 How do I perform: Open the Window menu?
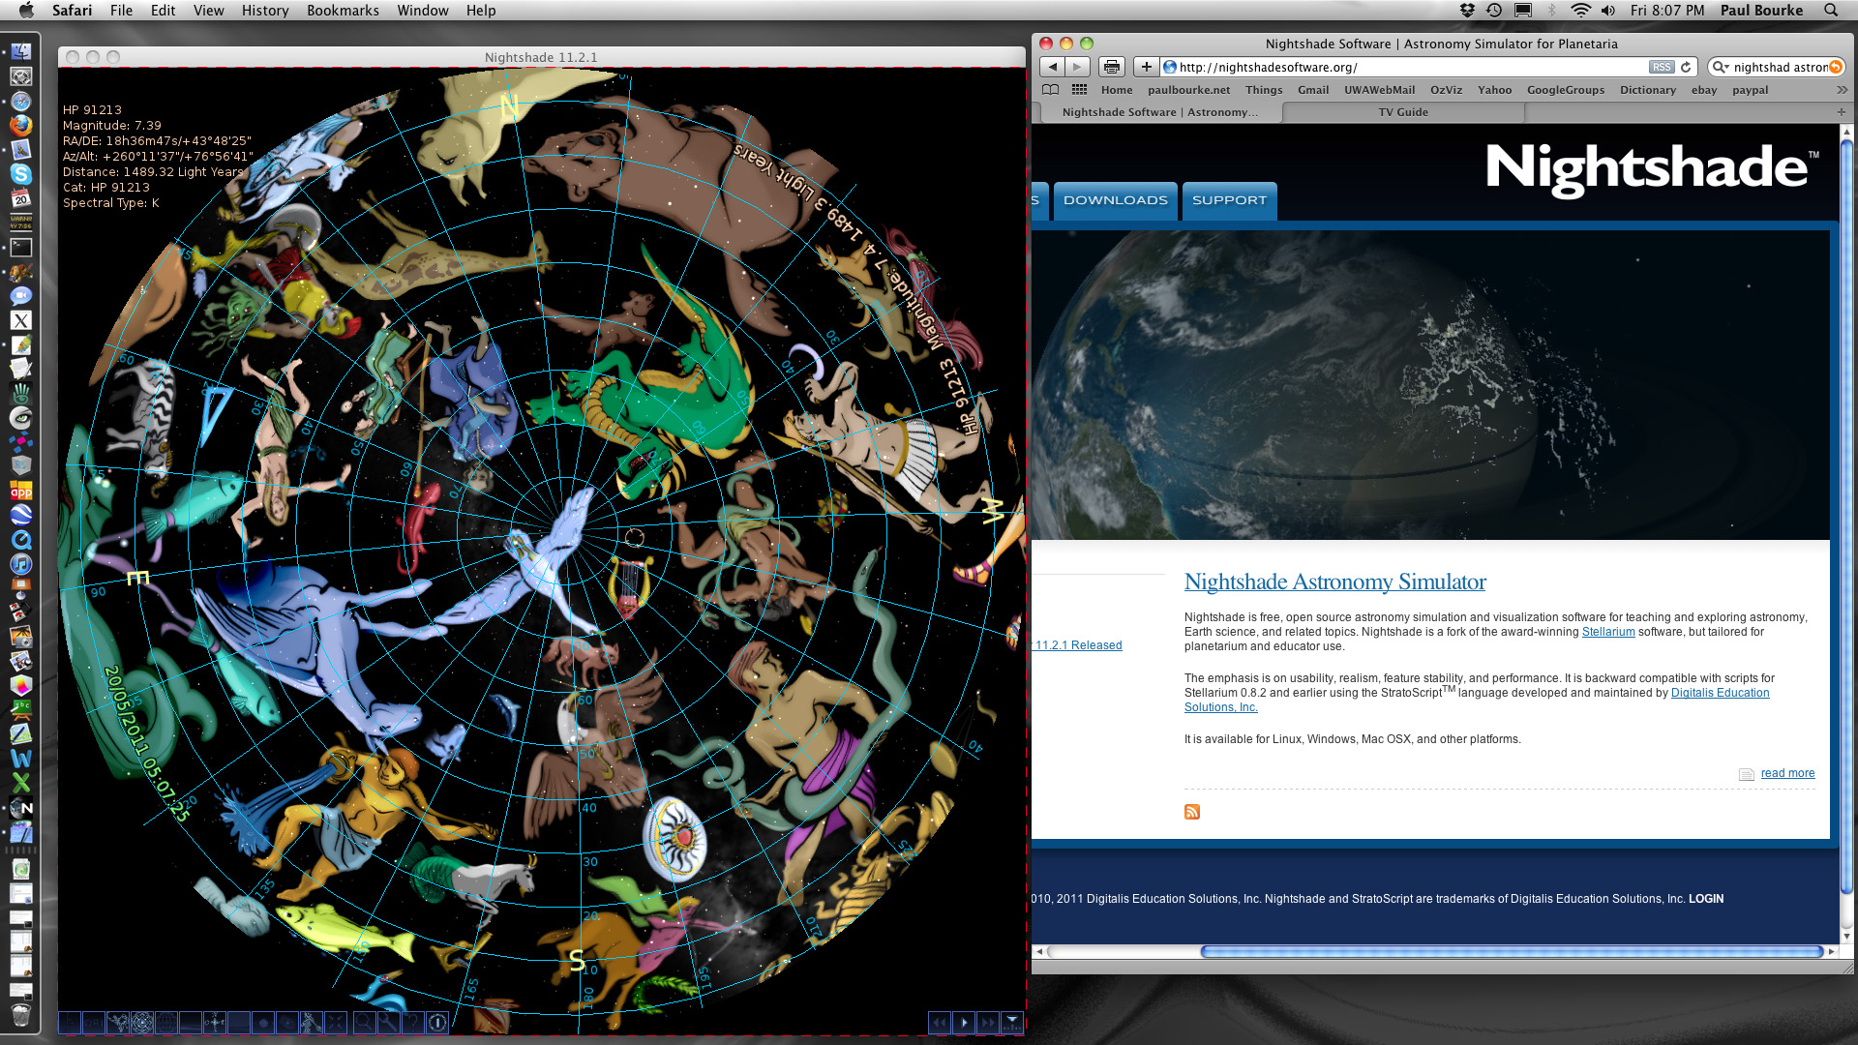(423, 11)
